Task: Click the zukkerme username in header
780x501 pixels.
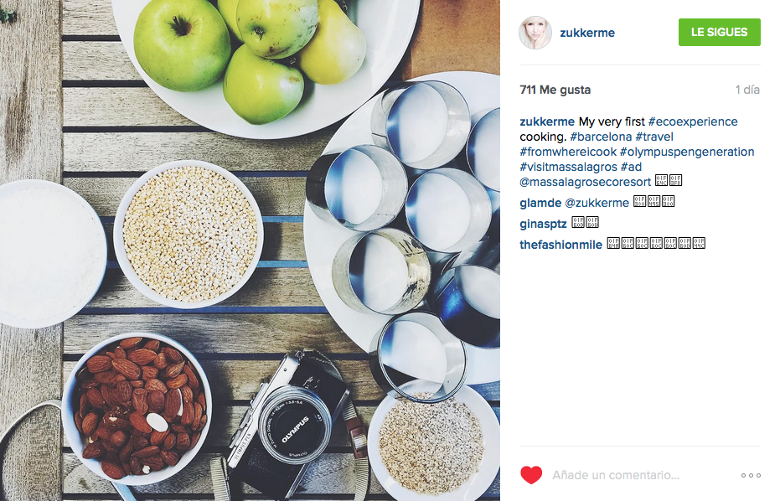Action: coord(587,33)
